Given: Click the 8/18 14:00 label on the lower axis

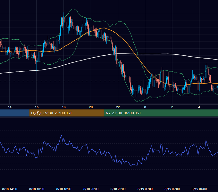Looking at the screenshot, I should pos(10,189).
